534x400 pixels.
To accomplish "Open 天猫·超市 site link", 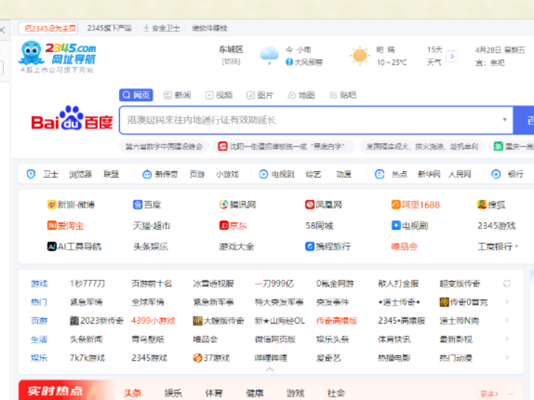I will pos(151,226).
